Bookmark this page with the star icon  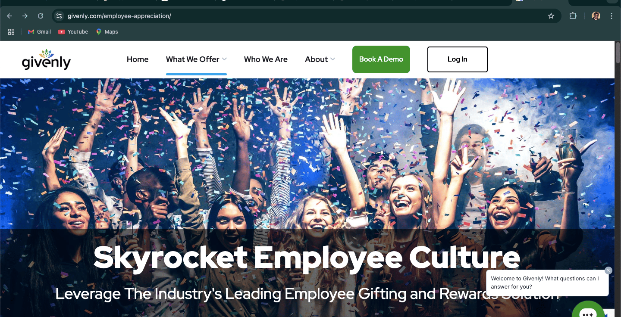[551, 16]
